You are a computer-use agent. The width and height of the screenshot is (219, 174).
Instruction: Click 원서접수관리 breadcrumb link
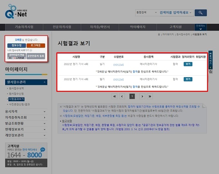pos(183,34)
